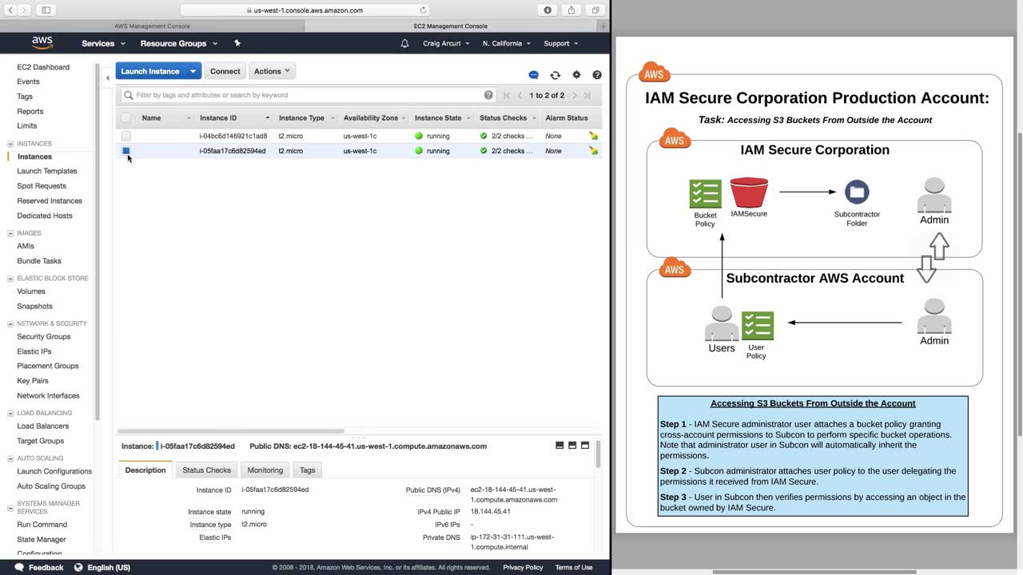Go to the previous page of instances
Image resolution: width=1023 pixels, height=575 pixels.
coord(520,95)
